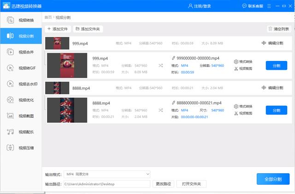Click the 视频配乐 music note icon
295x194 pixels.
click(x=10, y=132)
